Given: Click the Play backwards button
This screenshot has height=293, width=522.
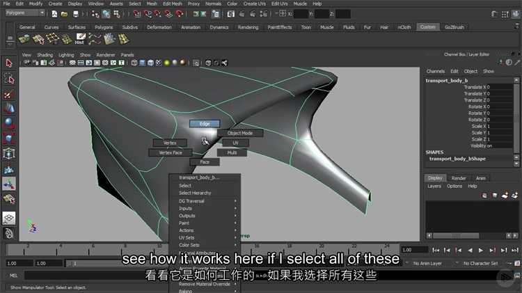Looking at the screenshot, I should coord(470,250).
